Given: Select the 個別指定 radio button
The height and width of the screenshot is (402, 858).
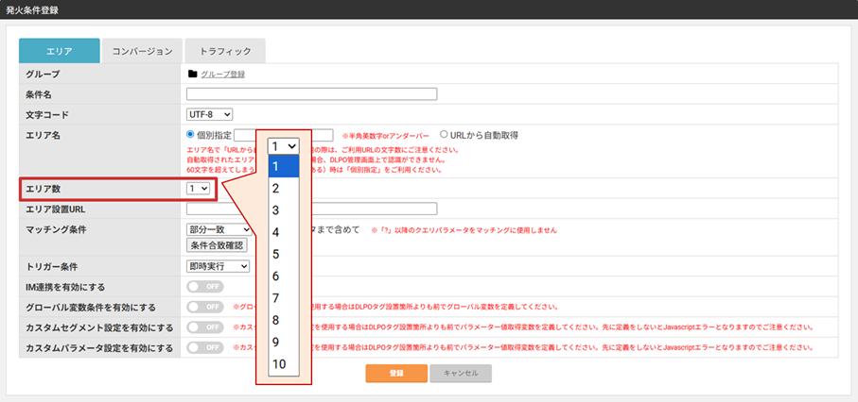Looking at the screenshot, I should [x=190, y=134].
